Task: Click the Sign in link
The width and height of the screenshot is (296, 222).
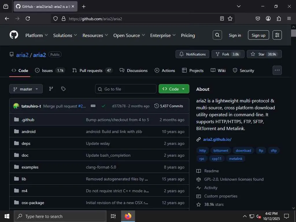Action: pos(235,35)
